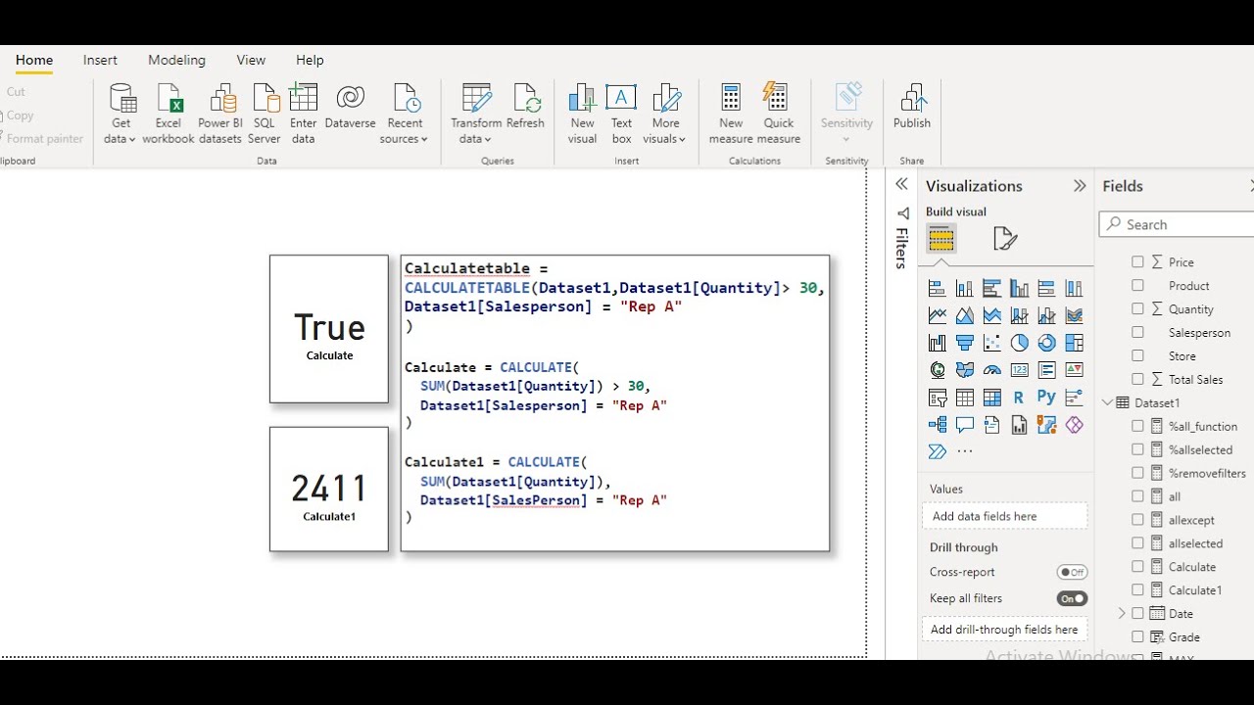Check the allexcept measure
The image size is (1254, 705).
point(1137,520)
